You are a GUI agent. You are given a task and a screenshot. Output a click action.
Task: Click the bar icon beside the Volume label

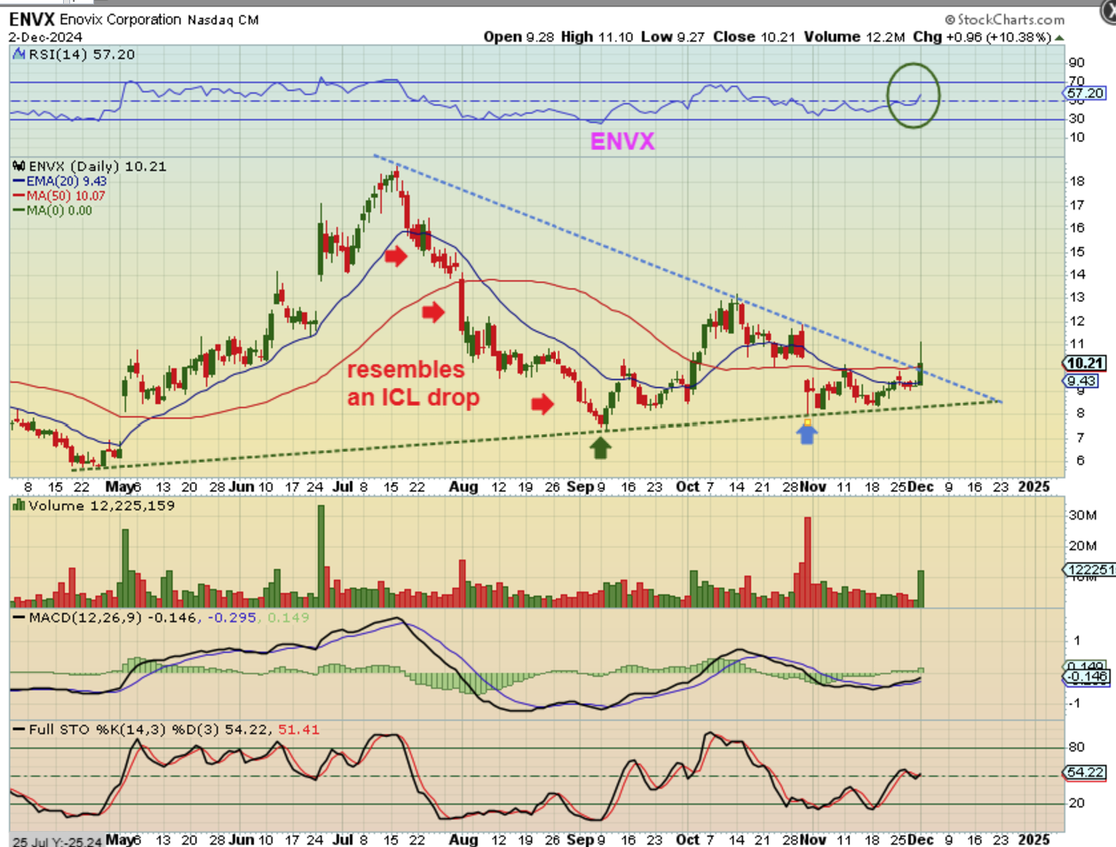click(x=19, y=506)
